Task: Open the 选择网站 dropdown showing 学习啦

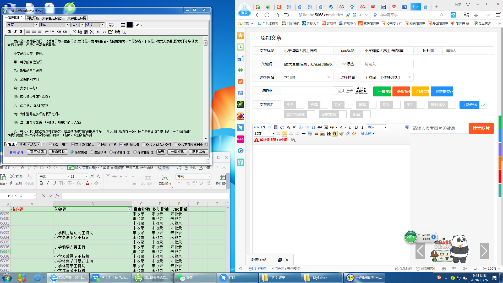Action: pos(307,78)
